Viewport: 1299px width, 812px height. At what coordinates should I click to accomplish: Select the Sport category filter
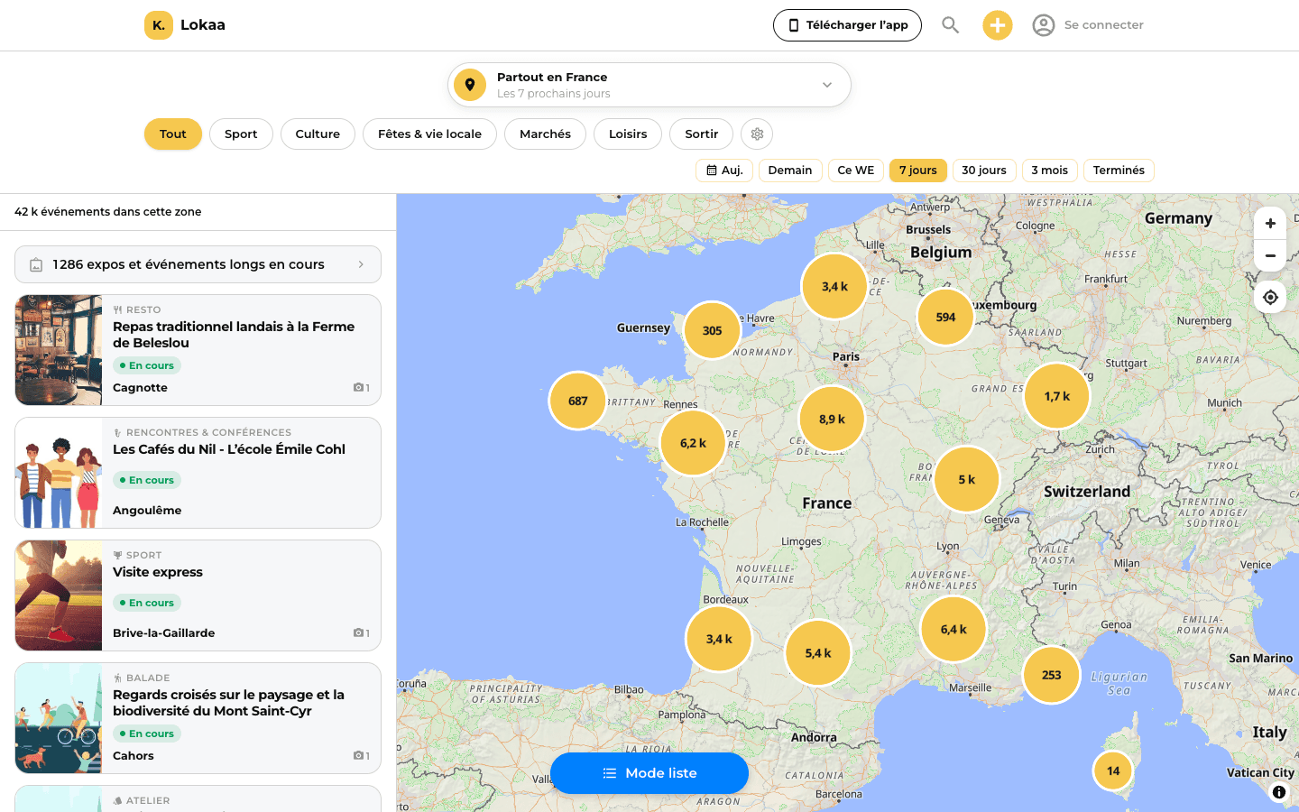(x=241, y=134)
